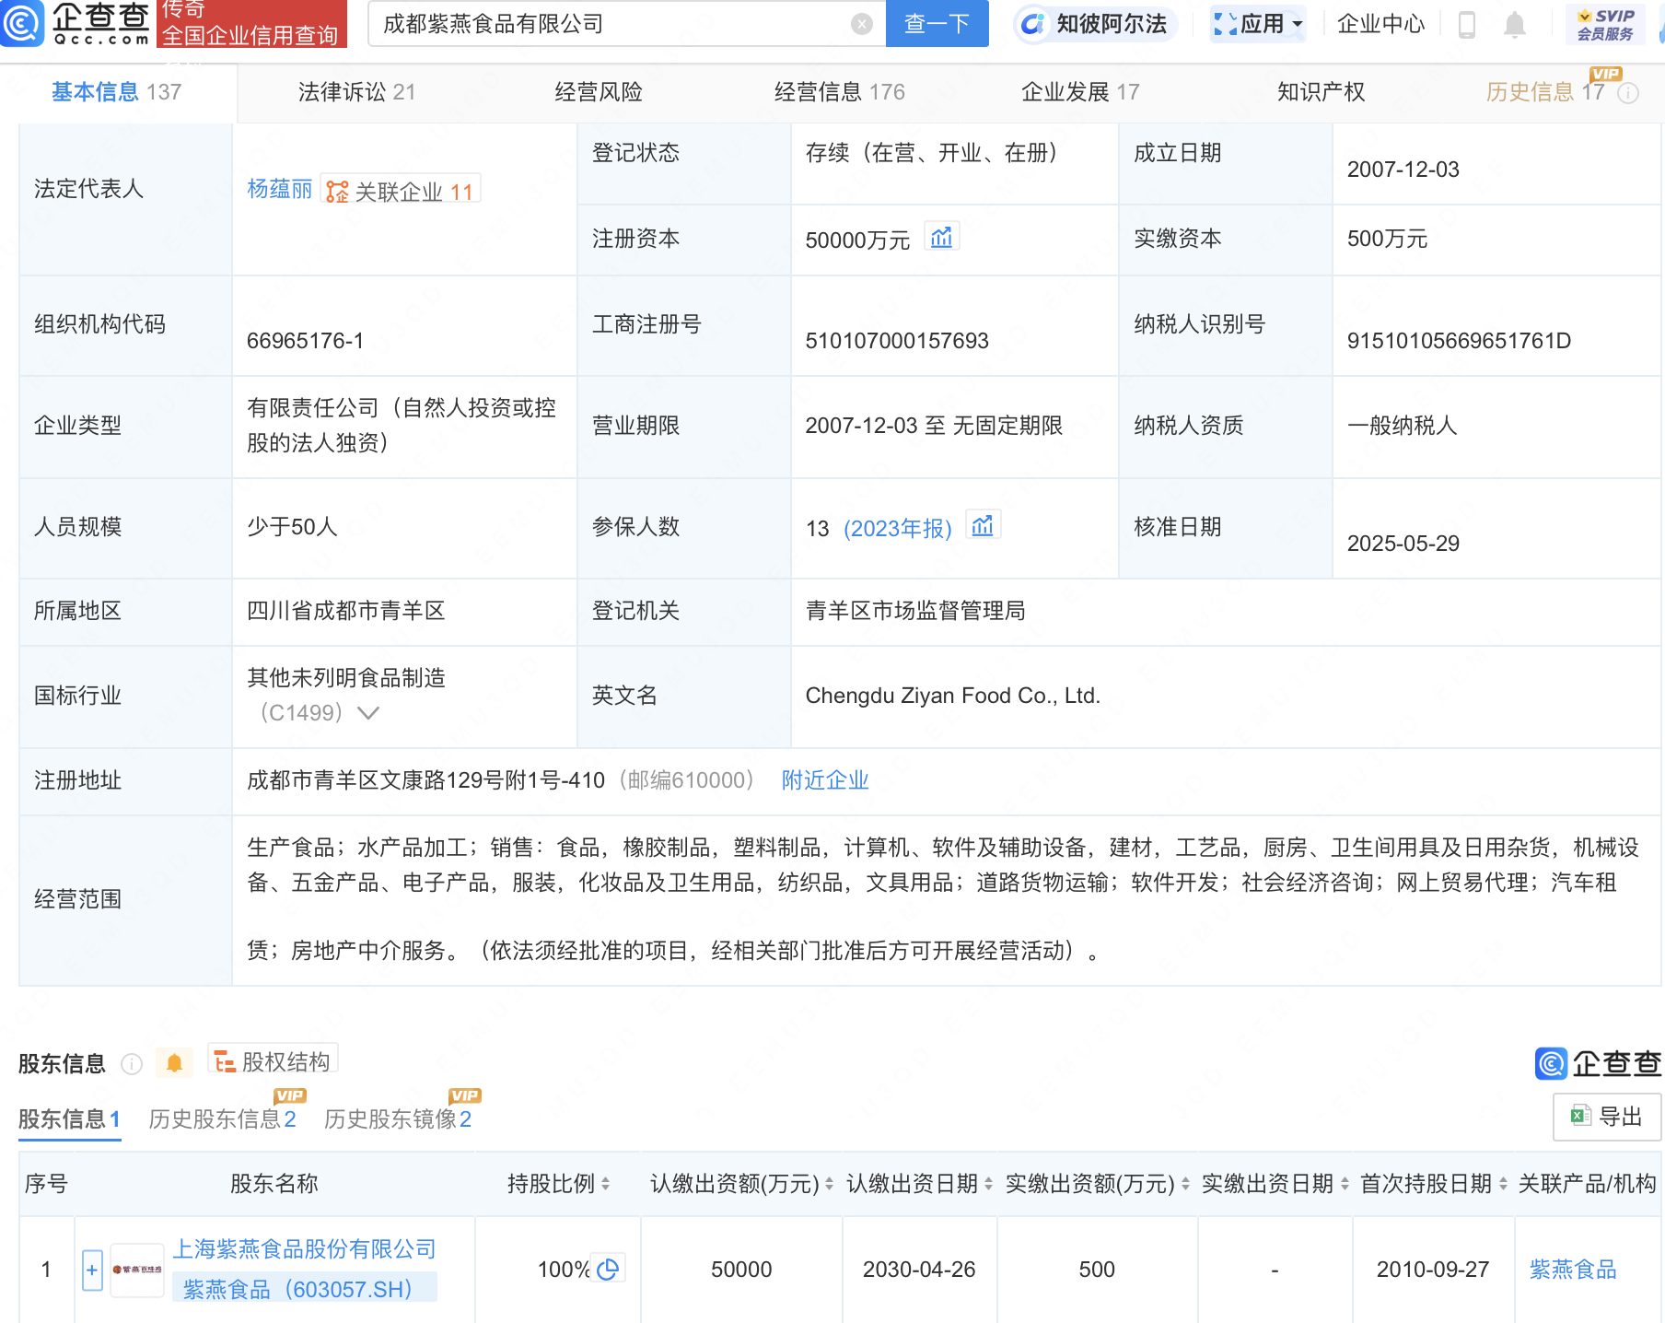Expand the 国标行业 C1499 chevron
Image resolution: width=1665 pixels, height=1323 pixels.
point(368,713)
